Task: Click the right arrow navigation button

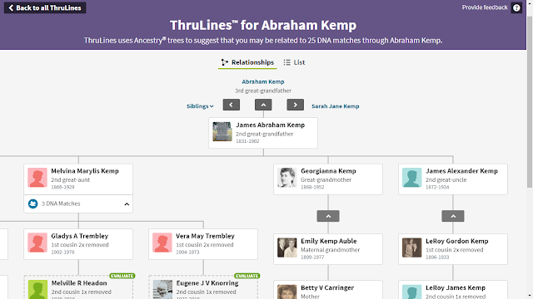Action: tap(295, 105)
